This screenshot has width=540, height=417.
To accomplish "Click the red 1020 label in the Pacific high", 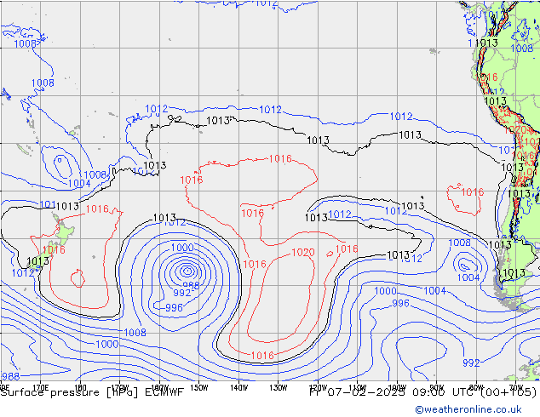I will 303,253.
